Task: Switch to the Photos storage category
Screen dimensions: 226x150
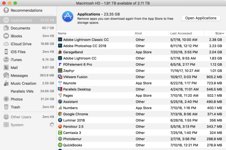Action: tap(17, 99)
